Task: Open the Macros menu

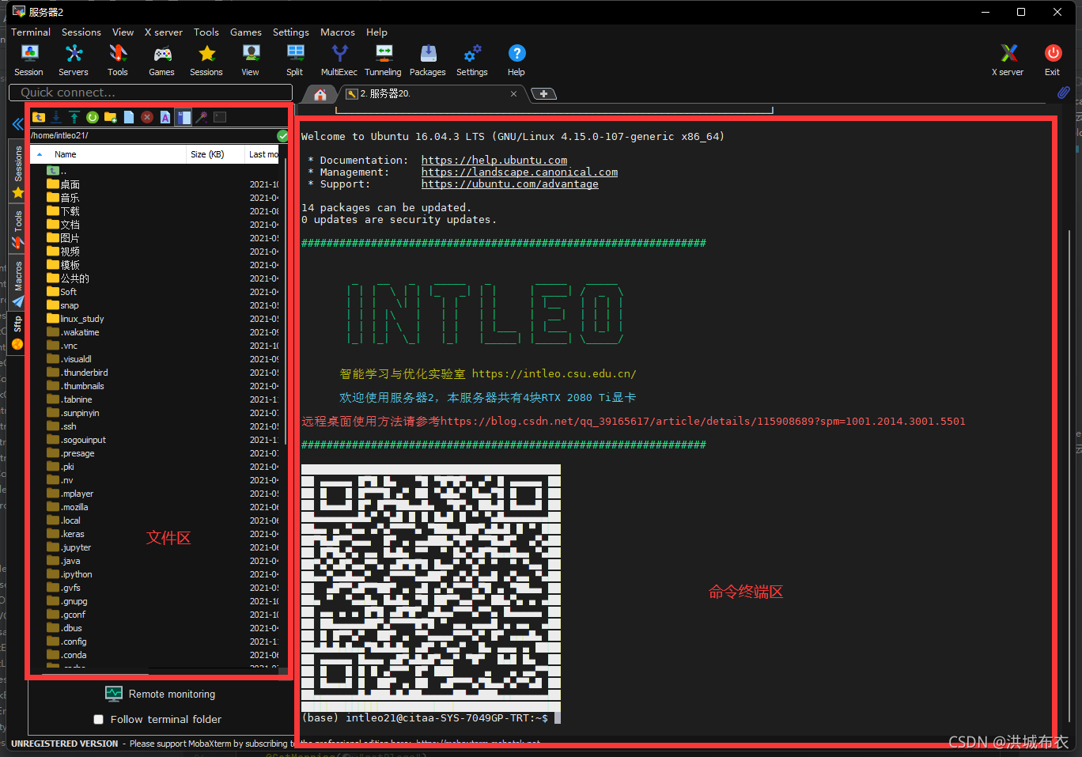Action: click(338, 32)
